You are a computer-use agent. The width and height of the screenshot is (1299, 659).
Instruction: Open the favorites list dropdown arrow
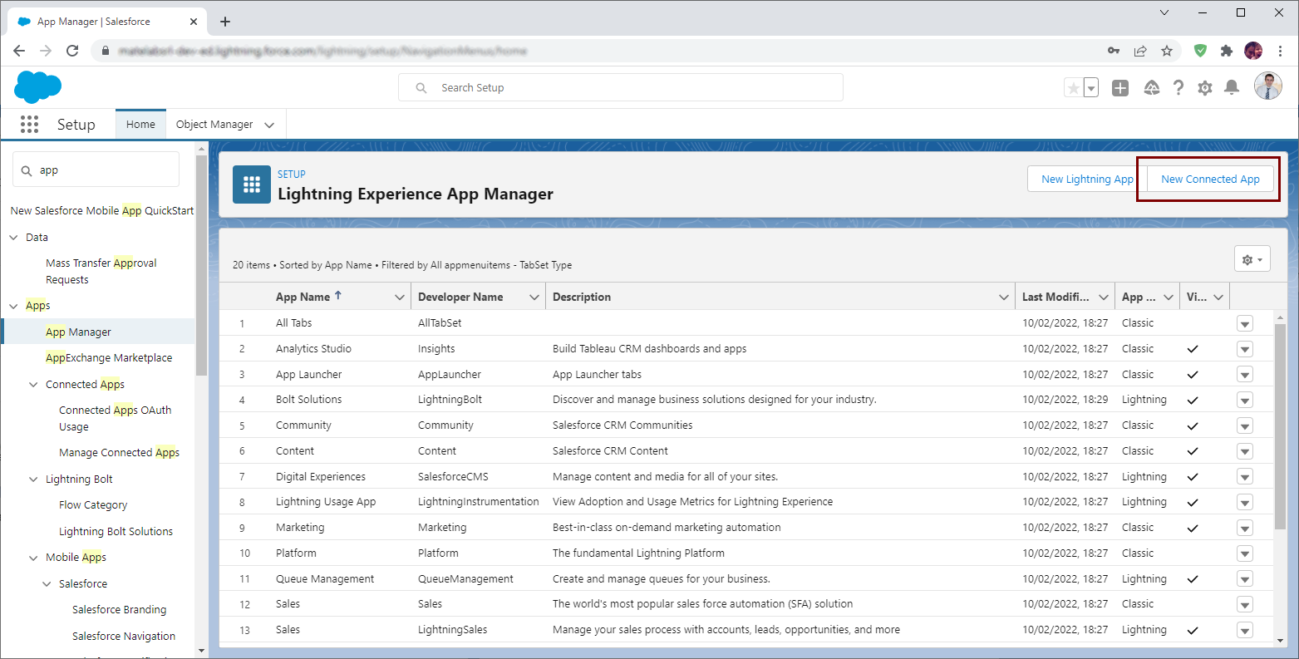pos(1091,88)
